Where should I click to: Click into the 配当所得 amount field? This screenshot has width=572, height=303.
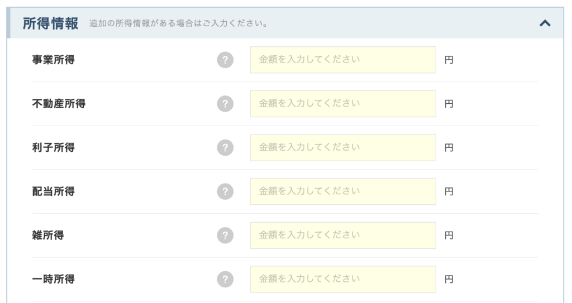click(342, 191)
